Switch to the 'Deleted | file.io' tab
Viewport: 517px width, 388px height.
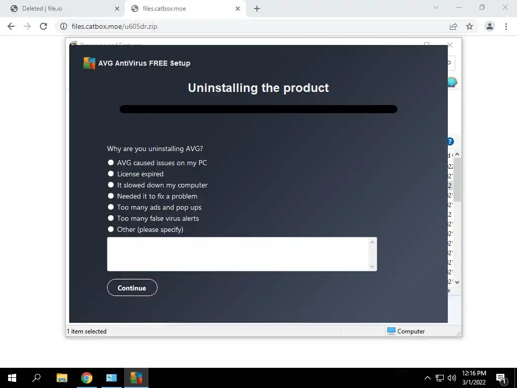[62, 9]
